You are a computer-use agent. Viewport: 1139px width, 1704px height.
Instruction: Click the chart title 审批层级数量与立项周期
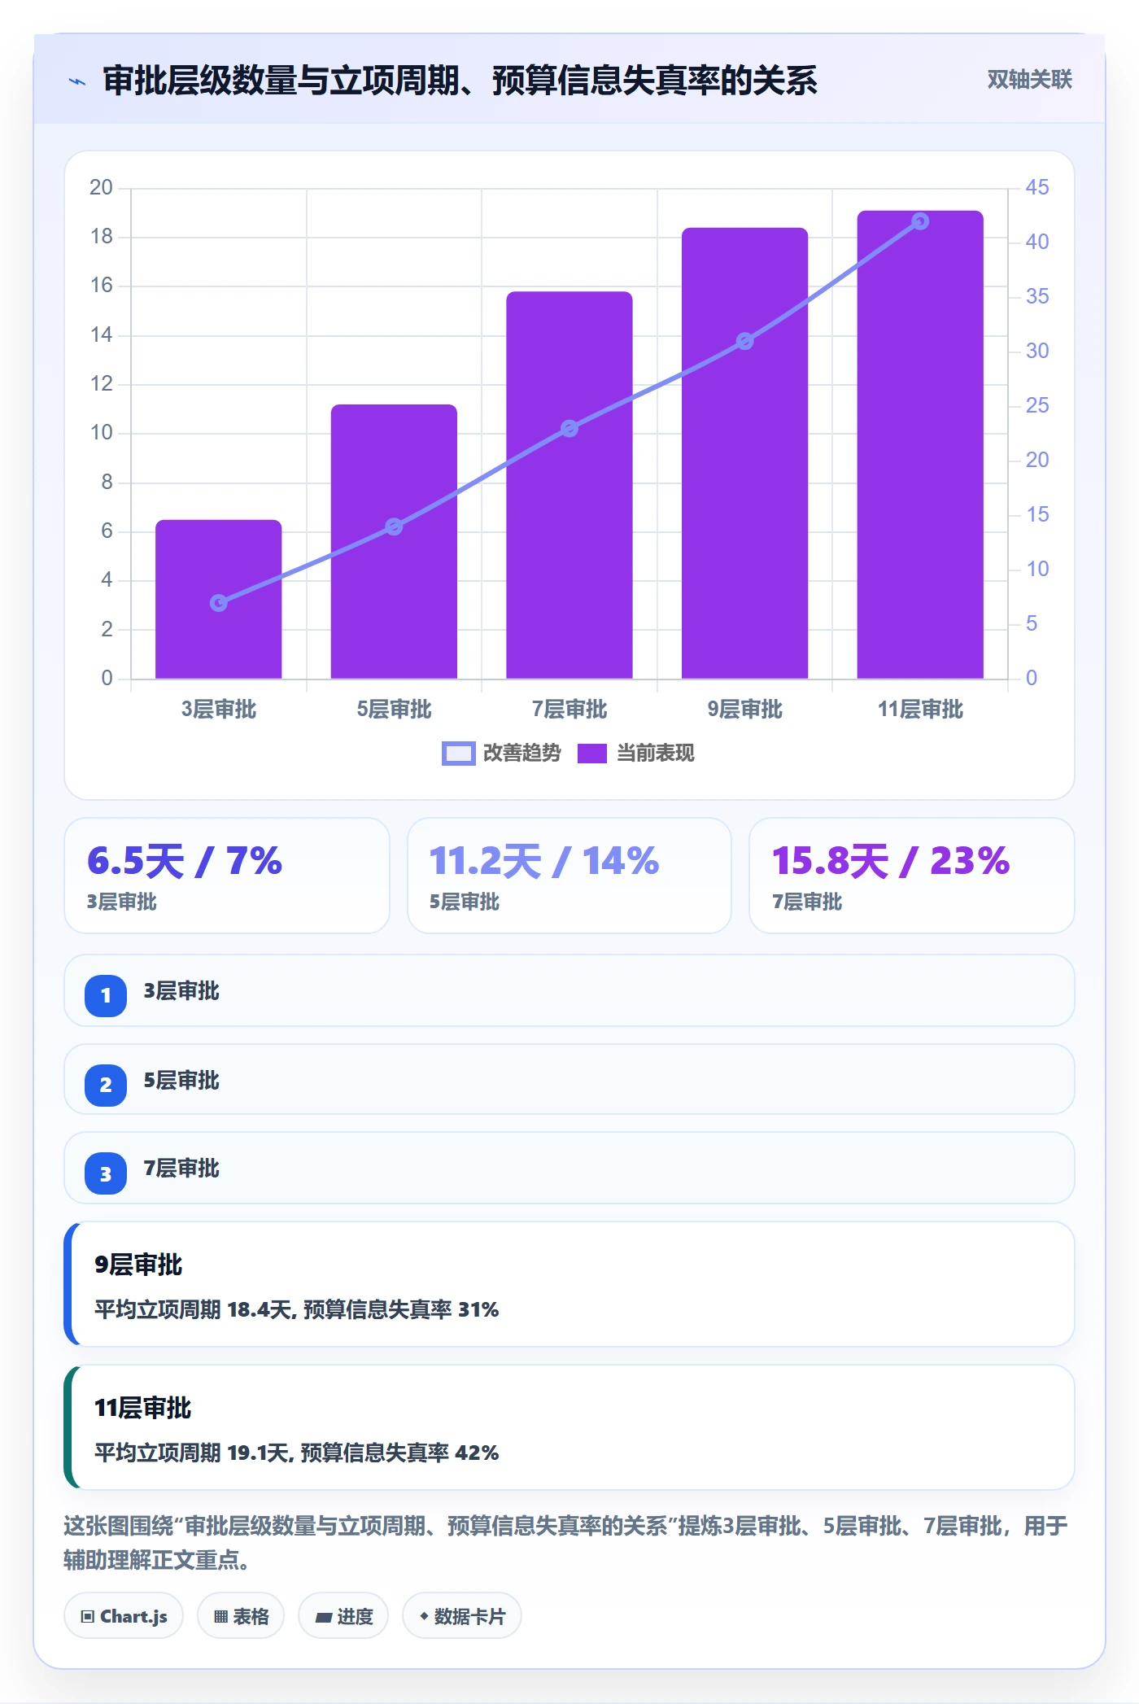460,81
